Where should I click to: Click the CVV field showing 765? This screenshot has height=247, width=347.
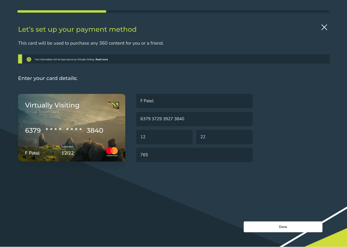194,155
